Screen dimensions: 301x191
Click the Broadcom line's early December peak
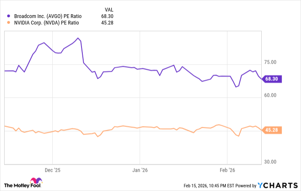(x=78, y=38)
